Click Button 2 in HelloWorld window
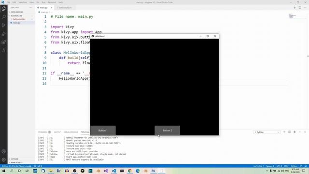This screenshot has width=309, height=174. click(168, 130)
